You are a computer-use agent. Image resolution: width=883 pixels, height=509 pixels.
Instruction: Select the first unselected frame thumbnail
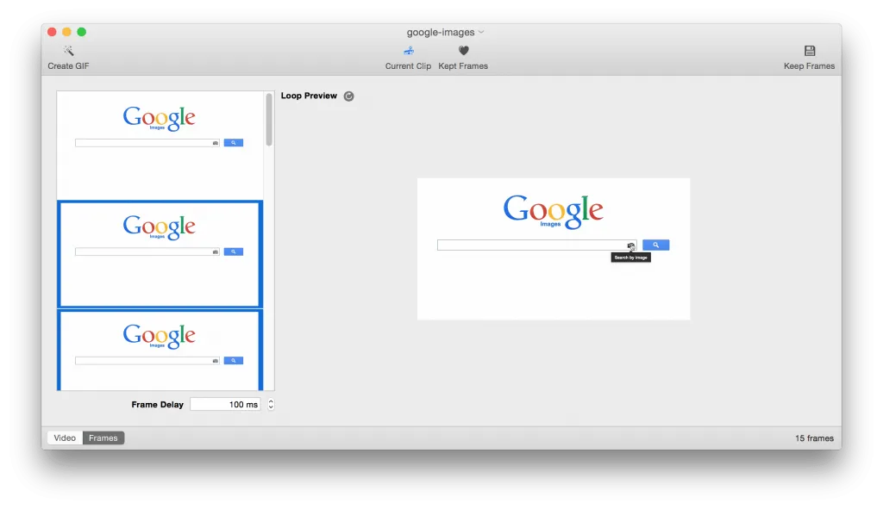click(x=160, y=145)
